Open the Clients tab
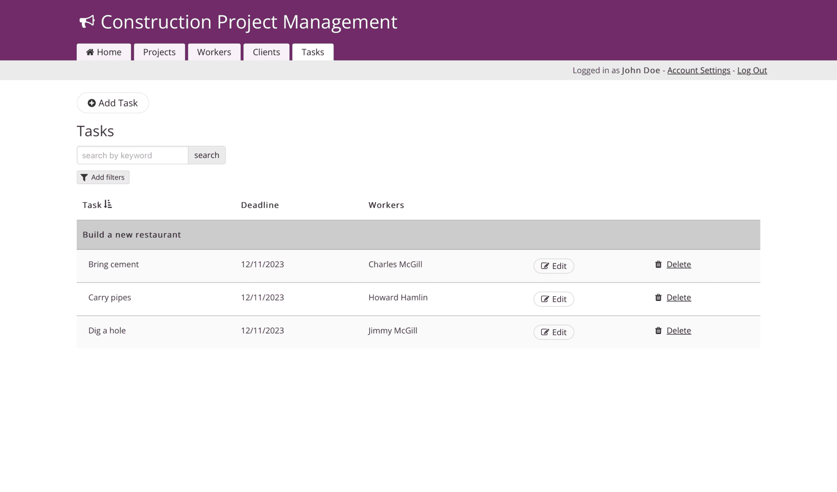 point(266,52)
